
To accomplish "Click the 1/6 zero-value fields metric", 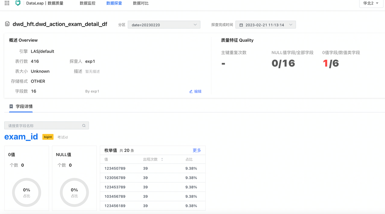I will (331, 63).
